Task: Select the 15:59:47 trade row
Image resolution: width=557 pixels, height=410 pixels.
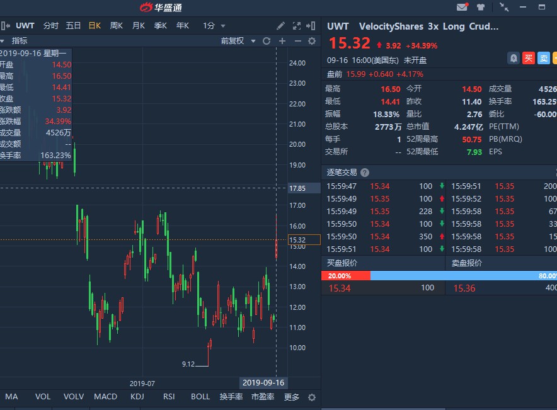Action: point(385,186)
